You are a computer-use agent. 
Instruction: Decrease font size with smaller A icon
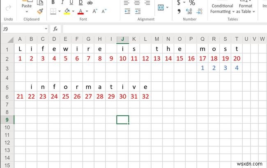coord(104,11)
